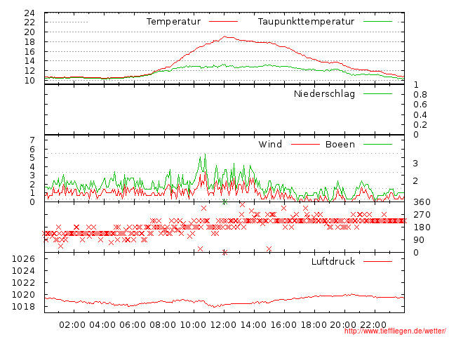Image resolution: width=449 pixels, height=337 pixels.
Task: Click the 14:00 time axis label
Action: tap(253, 325)
